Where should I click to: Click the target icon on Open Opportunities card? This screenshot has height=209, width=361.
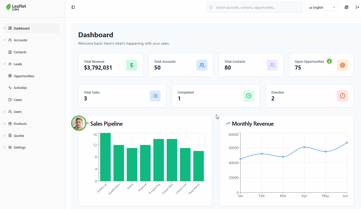click(342, 65)
